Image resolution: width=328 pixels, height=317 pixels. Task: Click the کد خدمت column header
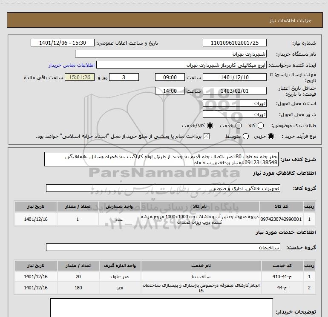pos(282,266)
